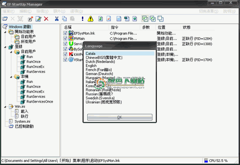Collapse the 目前用戶 node under 登錄
The width and height of the screenshot is (240, 165).
(x=11, y=52)
